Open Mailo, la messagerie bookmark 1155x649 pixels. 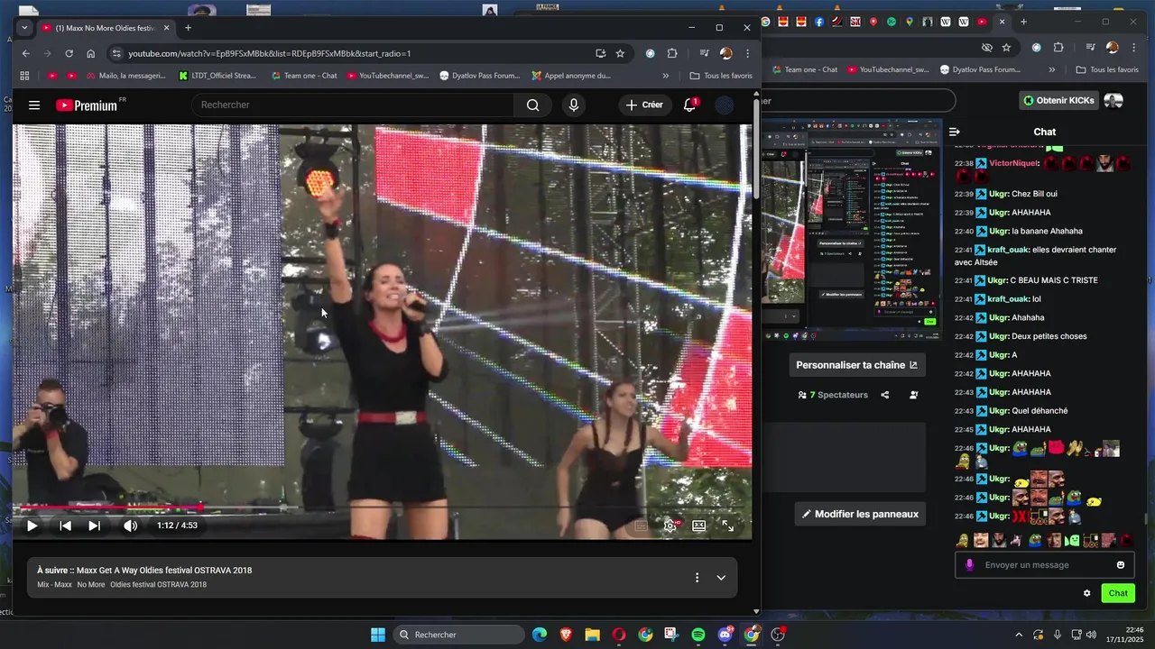pyautogui.click(x=125, y=76)
